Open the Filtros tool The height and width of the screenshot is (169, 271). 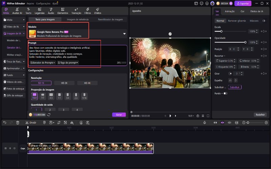tap(88, 11)
